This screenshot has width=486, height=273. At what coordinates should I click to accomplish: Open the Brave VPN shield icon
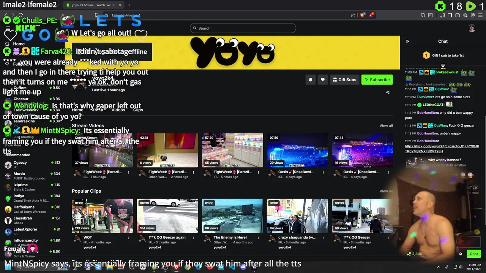tap(473, 15)
